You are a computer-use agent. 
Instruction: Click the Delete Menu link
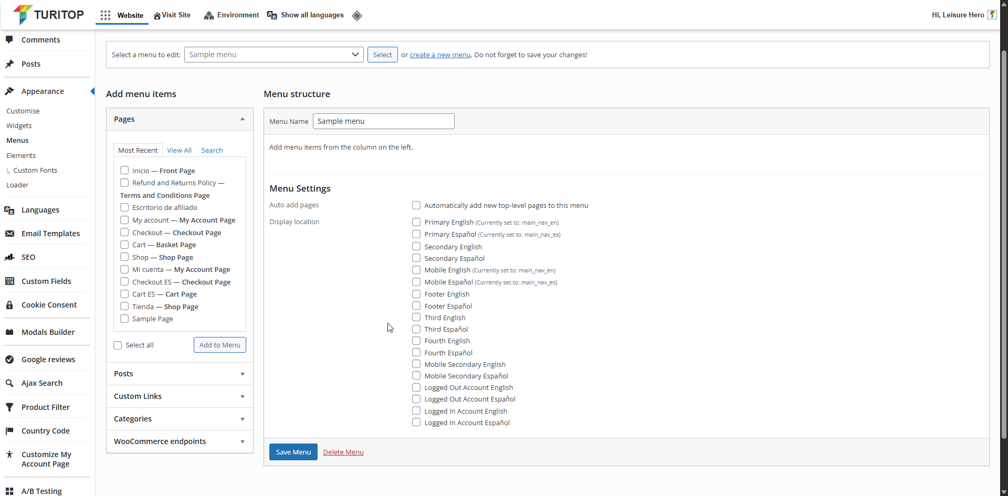[x=343, y=452]
